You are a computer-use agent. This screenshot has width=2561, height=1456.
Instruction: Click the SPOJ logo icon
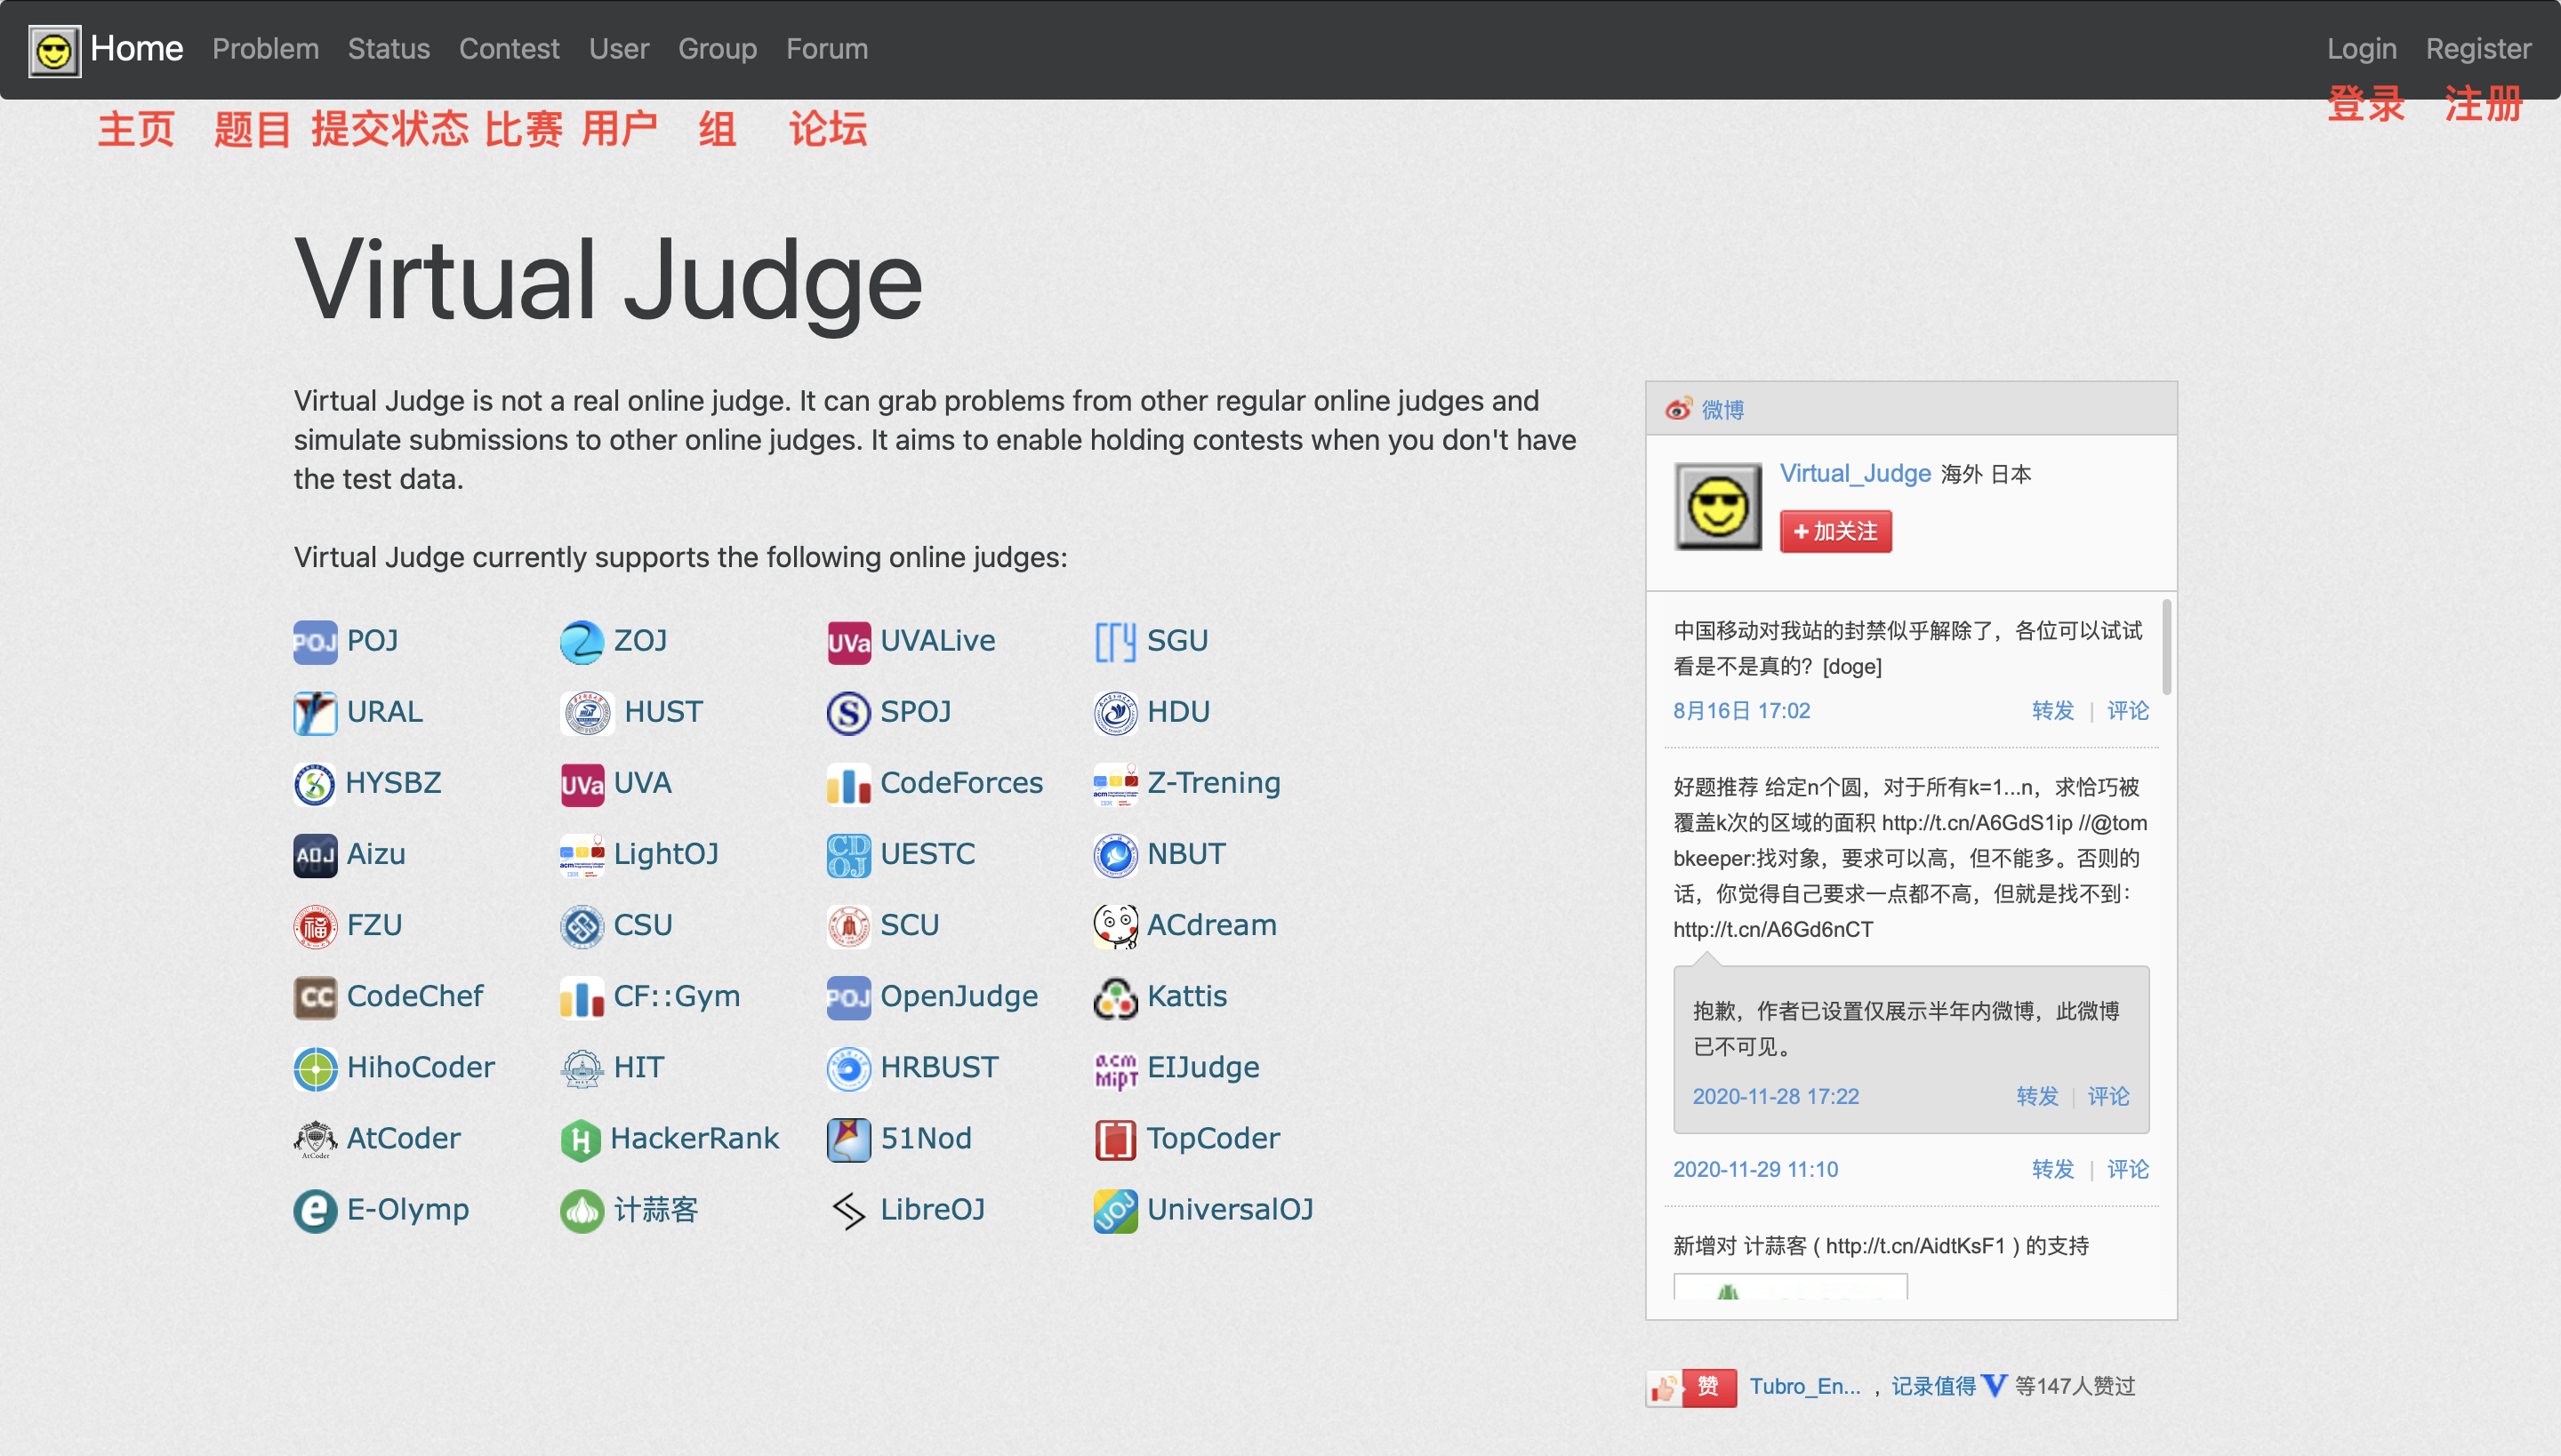click(847, 713)
